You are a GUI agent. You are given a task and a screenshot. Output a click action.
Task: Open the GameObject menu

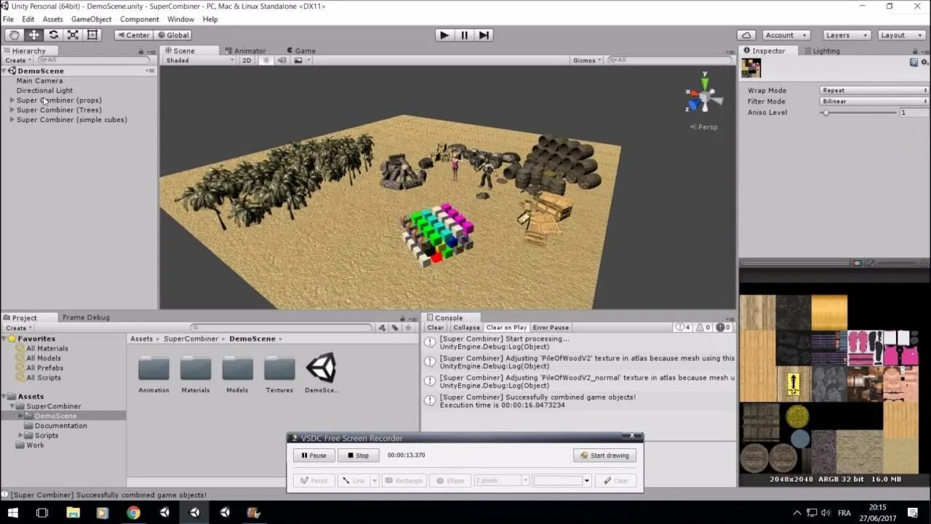point(91,19)
